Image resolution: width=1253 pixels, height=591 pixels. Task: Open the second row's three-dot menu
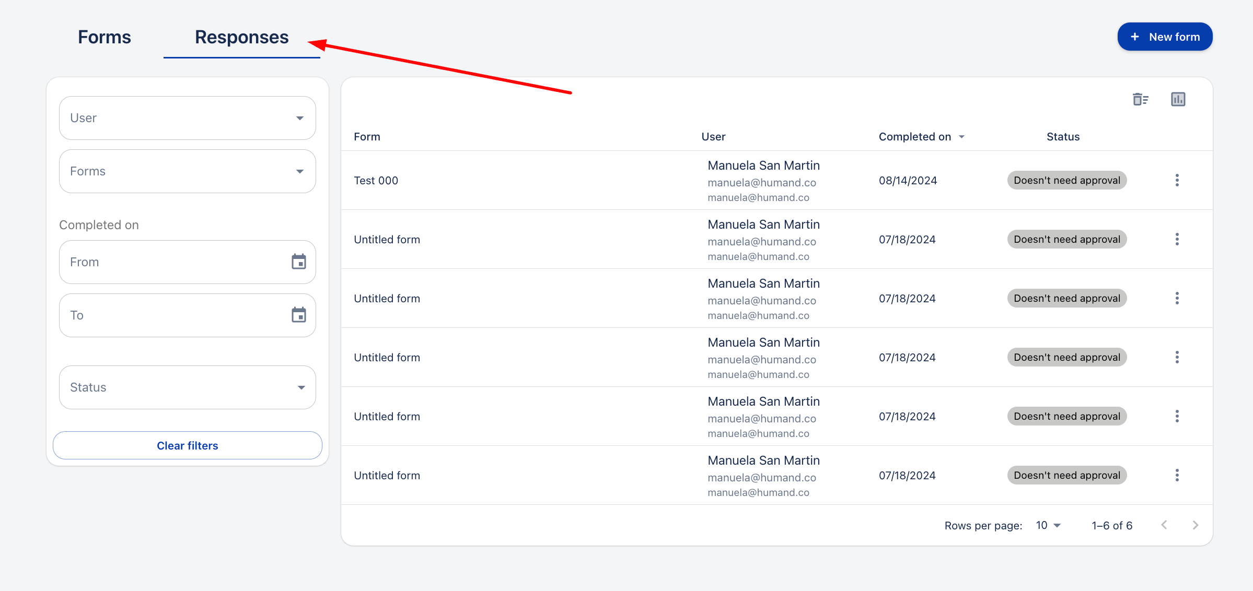click(x=1177, y=240)
